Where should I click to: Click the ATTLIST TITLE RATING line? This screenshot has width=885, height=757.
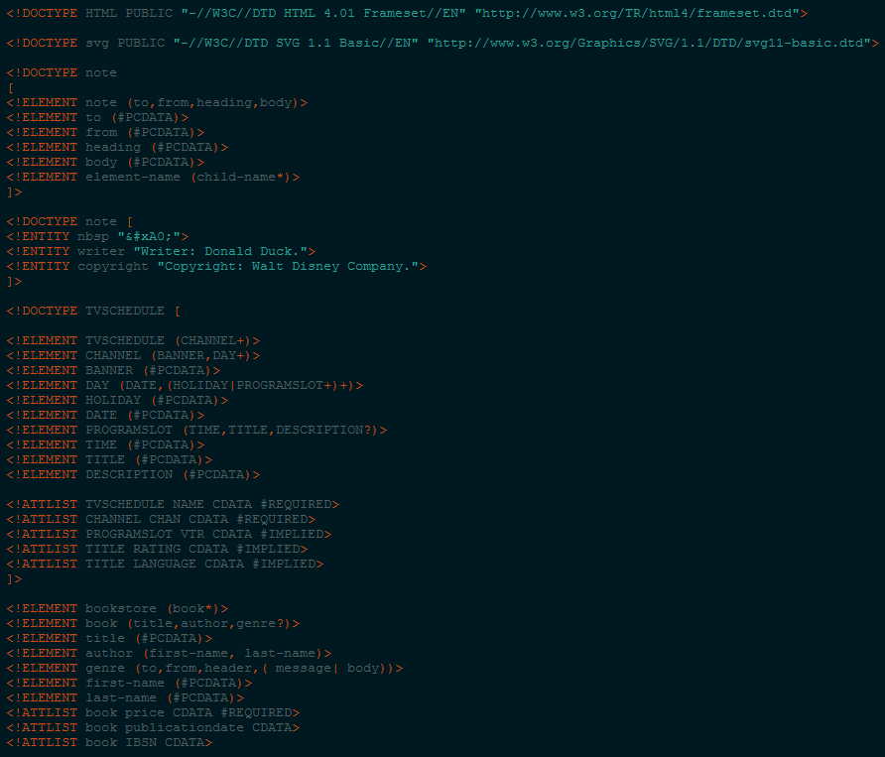157,549
